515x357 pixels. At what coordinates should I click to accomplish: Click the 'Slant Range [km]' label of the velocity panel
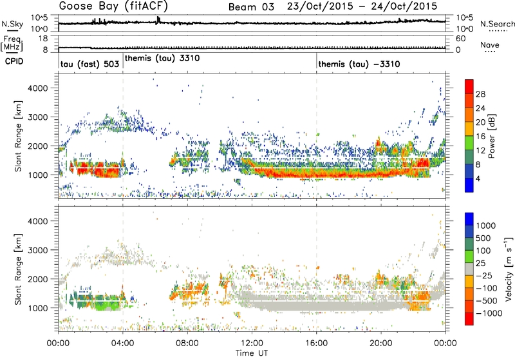[18, 269]
